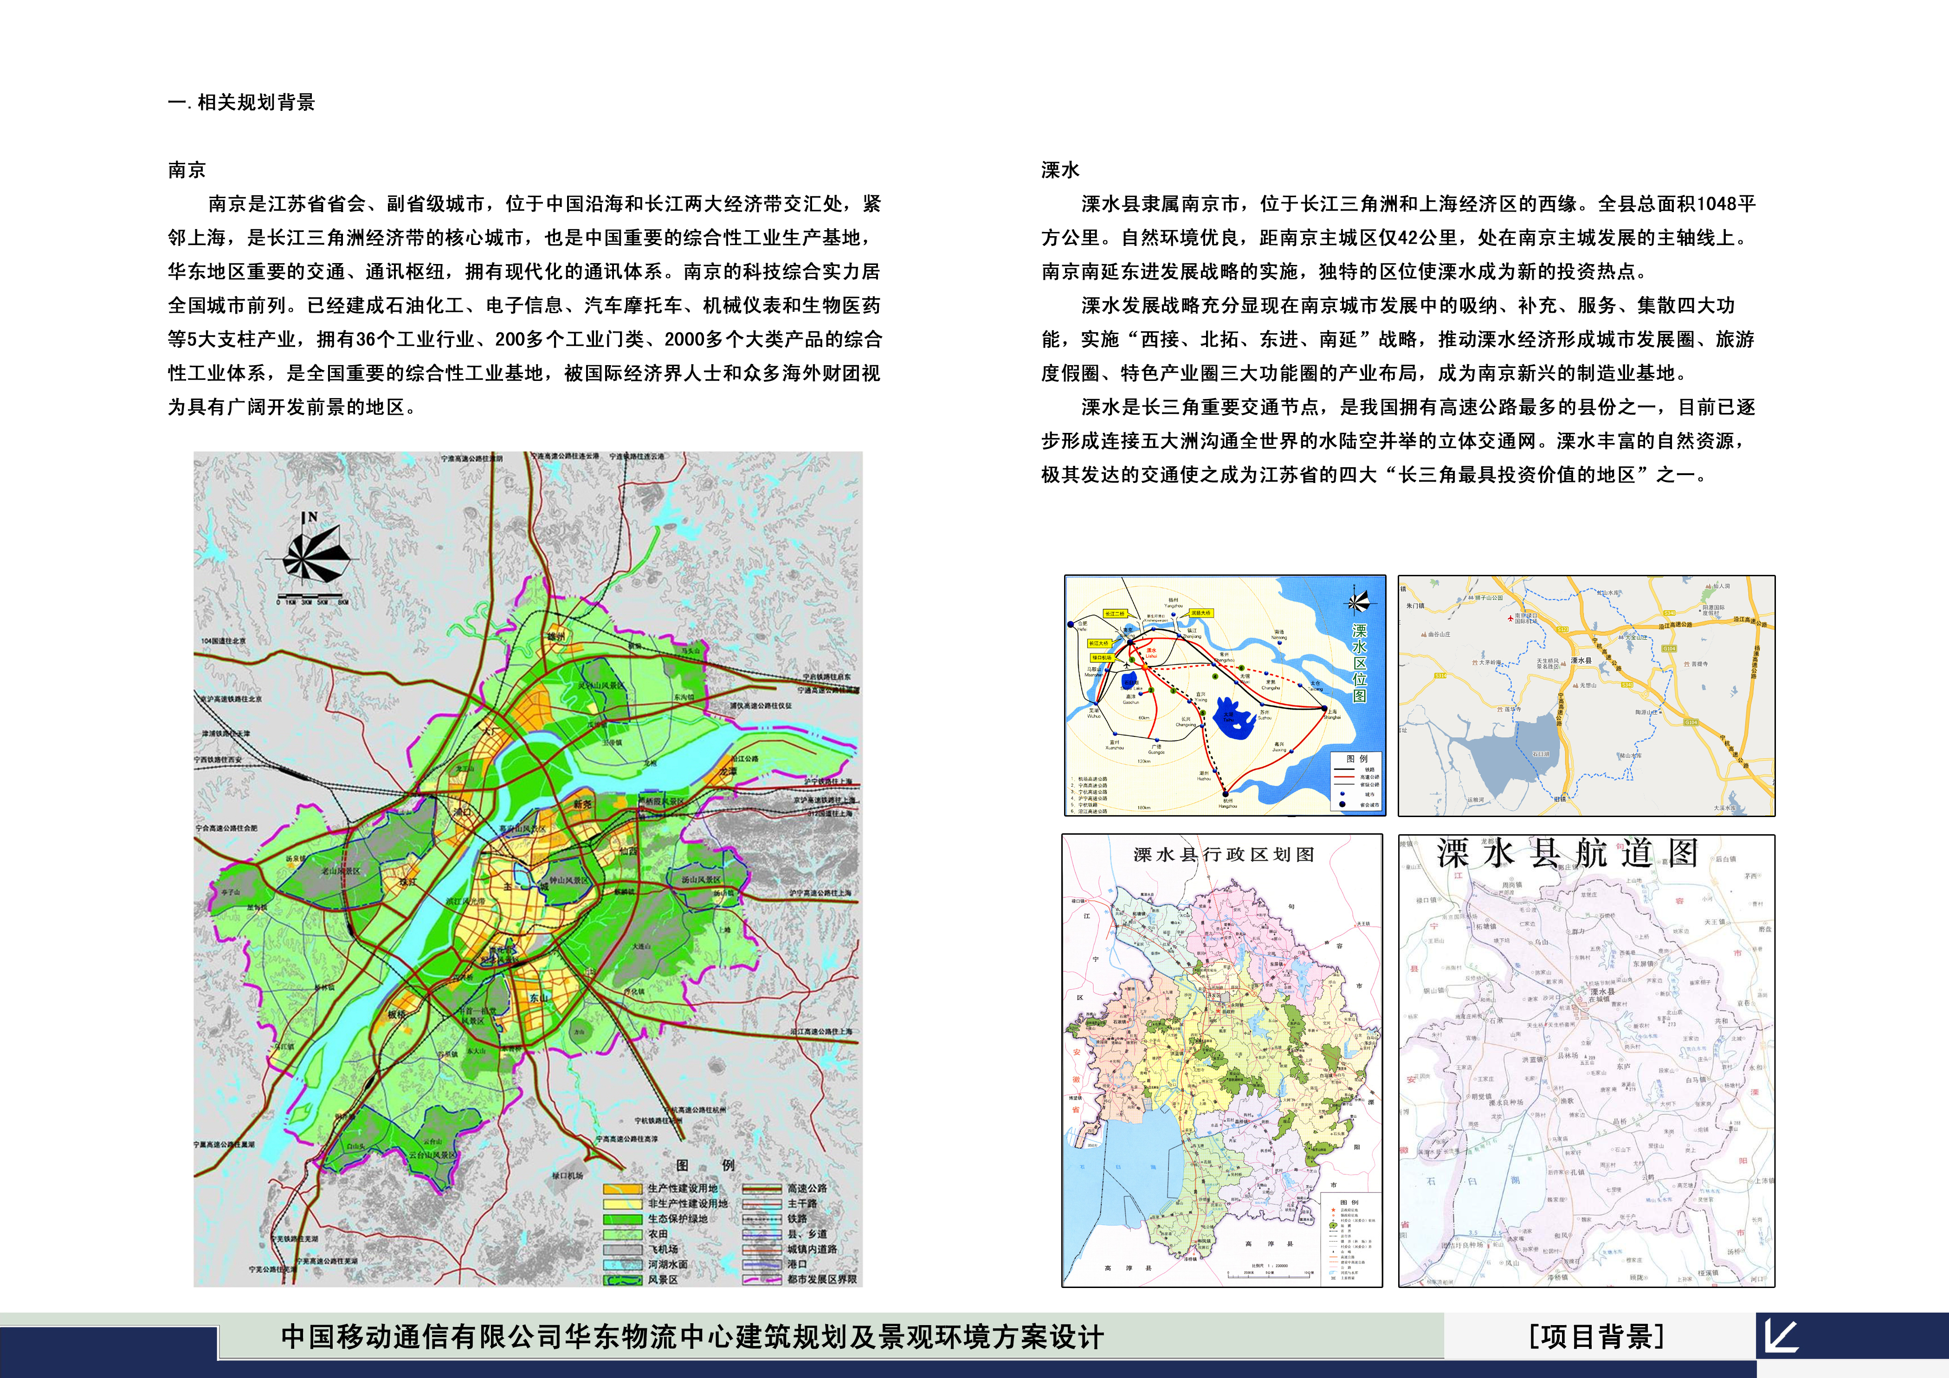Click the heading 一. 相关规划背景

coord(242,103)
